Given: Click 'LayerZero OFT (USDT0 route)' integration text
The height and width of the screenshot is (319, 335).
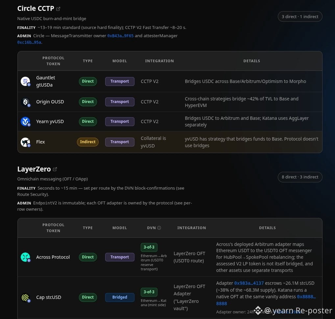Looking at the screenshot, I should pyautogui.click(x=189, y=257).
